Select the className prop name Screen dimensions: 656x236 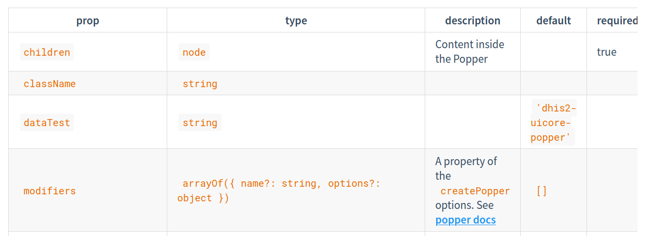coord(49,84)
